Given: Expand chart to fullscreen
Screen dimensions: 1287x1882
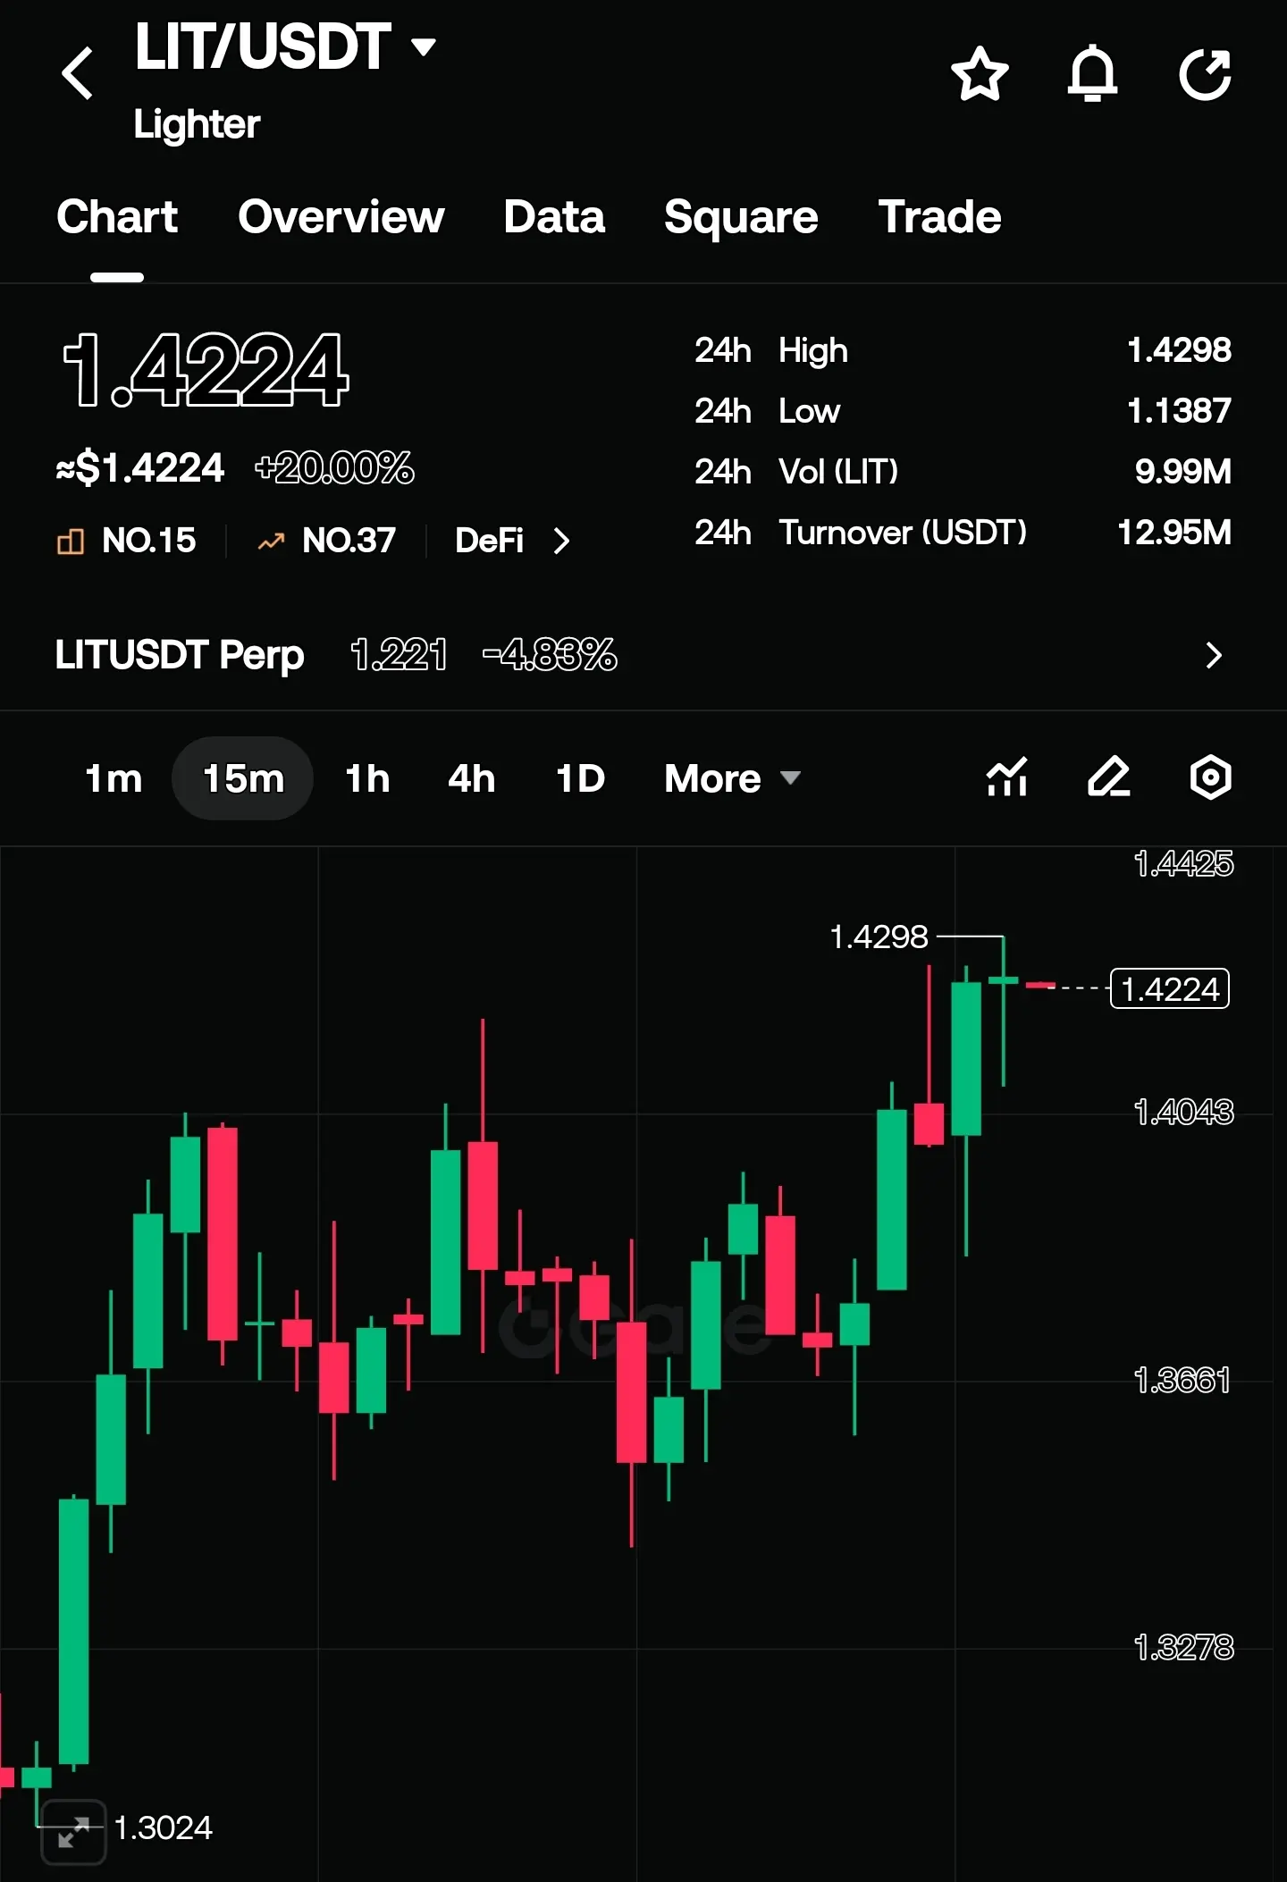Looking at the screenshot, I should 73,1832.
